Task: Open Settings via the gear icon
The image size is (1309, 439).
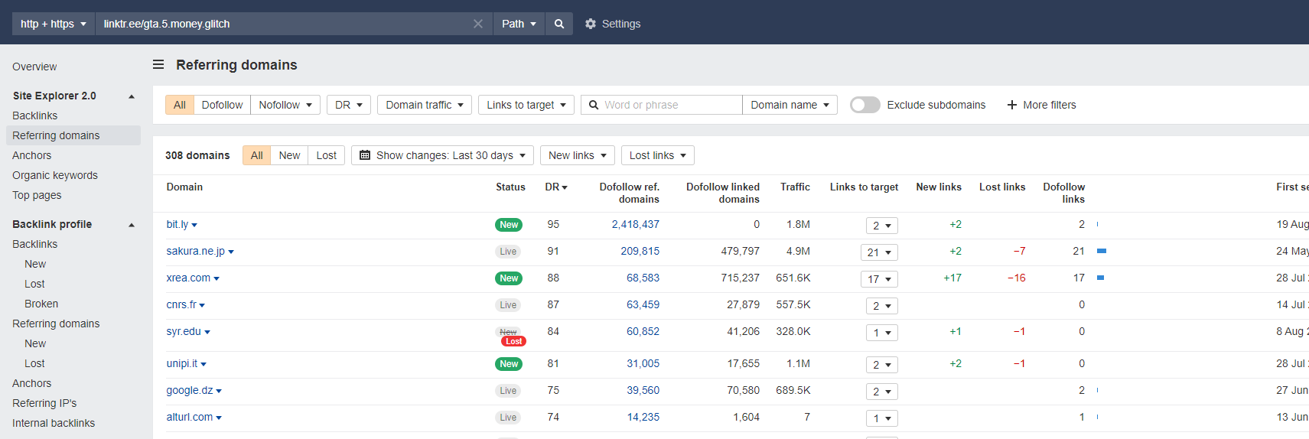Action: tap(591, 24)
